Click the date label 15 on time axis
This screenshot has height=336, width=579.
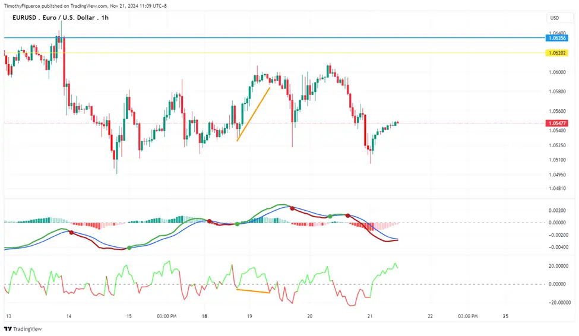coord(129,316)
